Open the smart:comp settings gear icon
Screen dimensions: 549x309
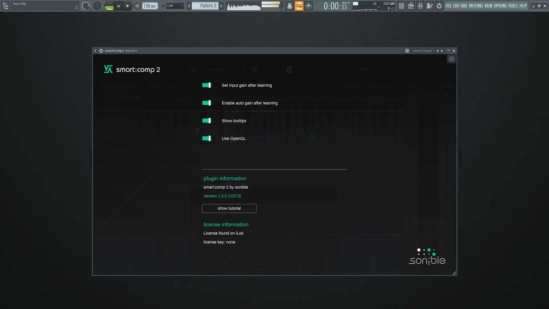(x=451, y=59)
